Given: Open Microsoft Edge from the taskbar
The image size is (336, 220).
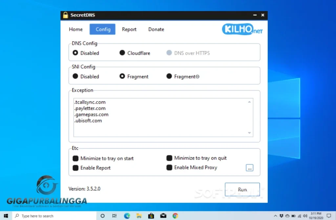Looking at the screenshot, I should click(127, 216).
